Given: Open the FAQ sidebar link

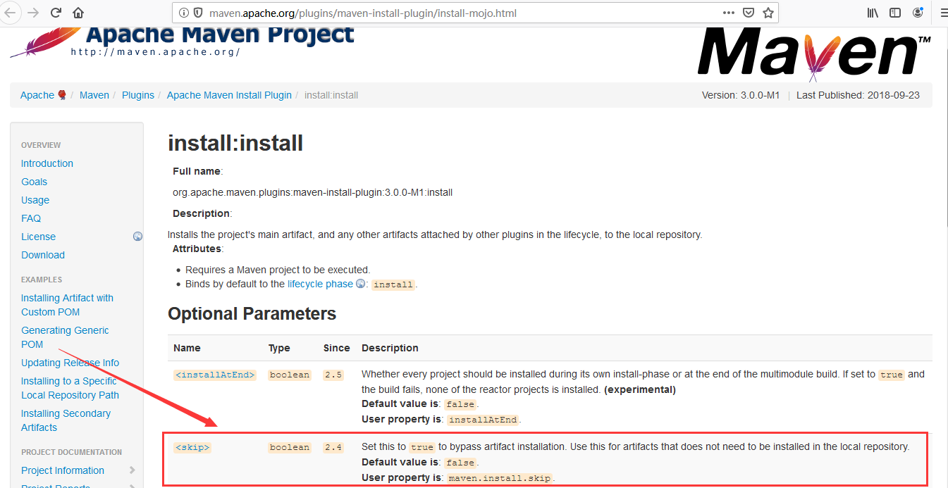Looking at the screenshot, I should coord(31,218).
